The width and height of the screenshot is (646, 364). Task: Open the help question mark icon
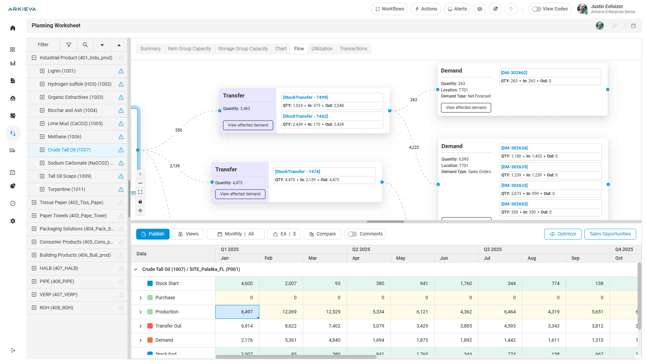tap(510, 9)
